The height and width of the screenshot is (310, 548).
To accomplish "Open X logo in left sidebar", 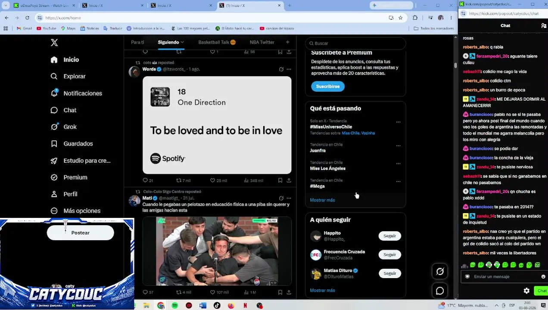I will click(54, 43).
